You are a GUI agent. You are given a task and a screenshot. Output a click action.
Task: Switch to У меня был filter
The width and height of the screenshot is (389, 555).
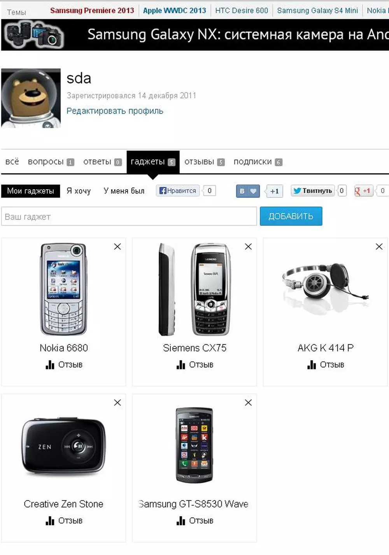(124, 191)
